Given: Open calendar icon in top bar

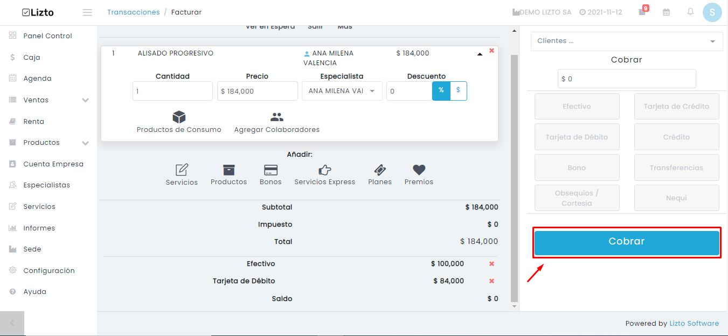Looking at the screenshot, I should (x=666, y=12).
